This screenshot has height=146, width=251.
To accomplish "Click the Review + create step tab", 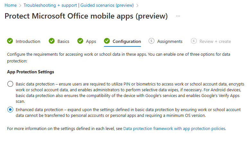I will [x=211, y=41].
